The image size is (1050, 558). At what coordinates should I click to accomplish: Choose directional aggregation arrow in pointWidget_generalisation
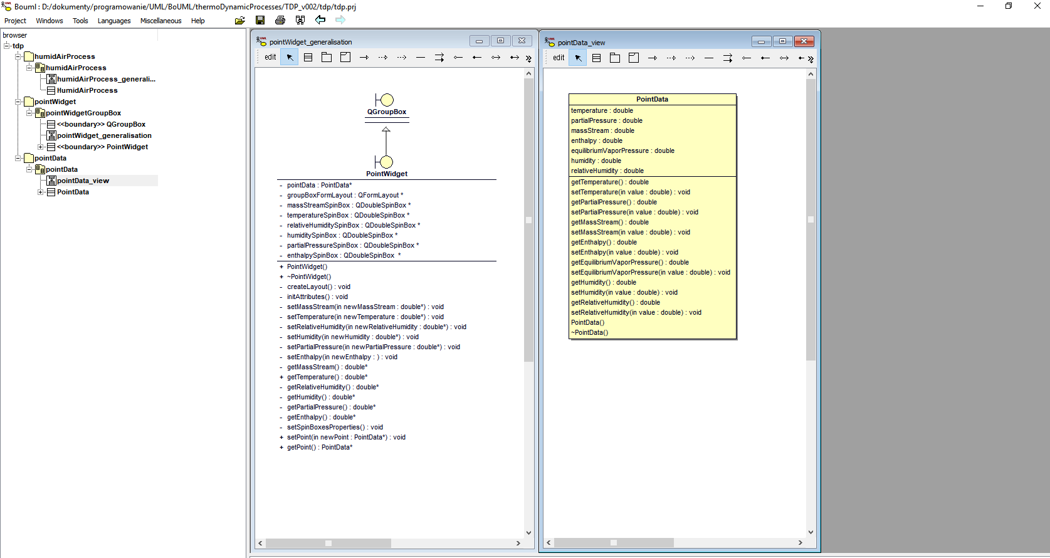point(496,58)
